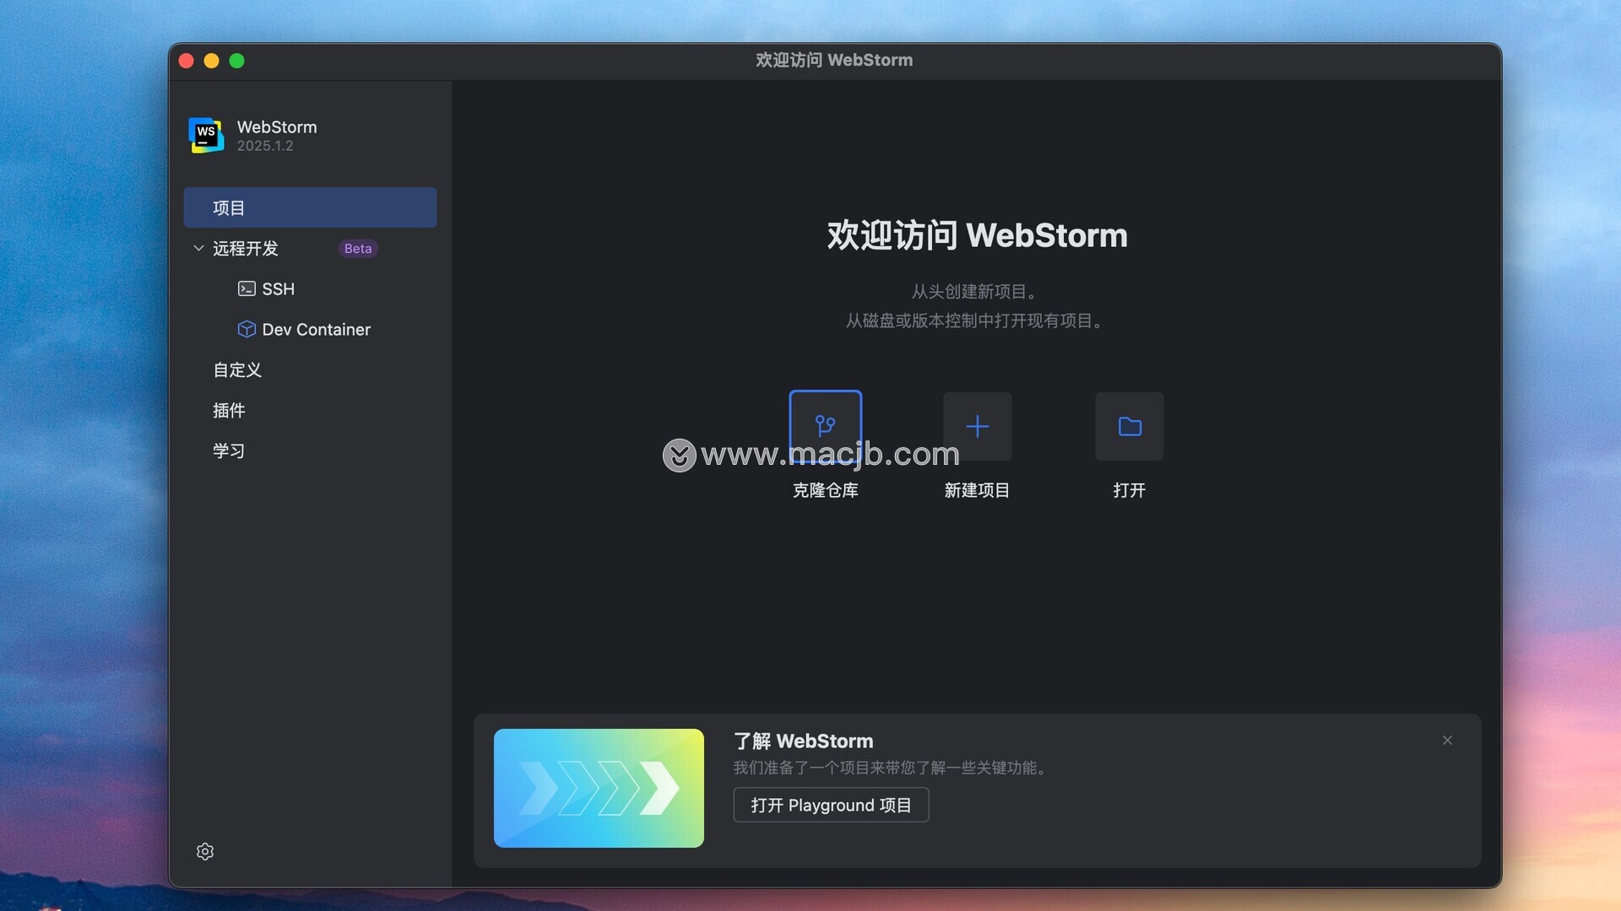Click the WebStorm logo icon

(206, 135)
